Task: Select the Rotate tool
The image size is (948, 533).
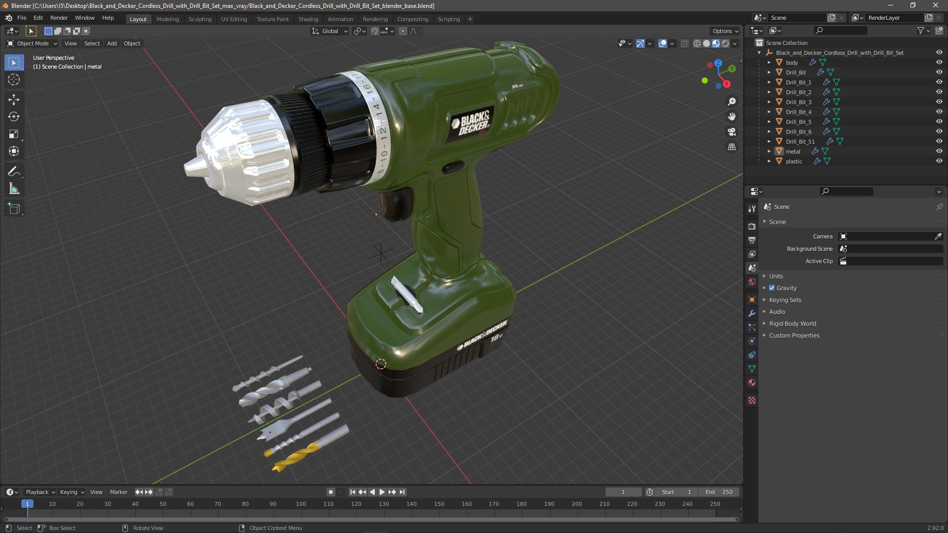Action: point(14,116)
